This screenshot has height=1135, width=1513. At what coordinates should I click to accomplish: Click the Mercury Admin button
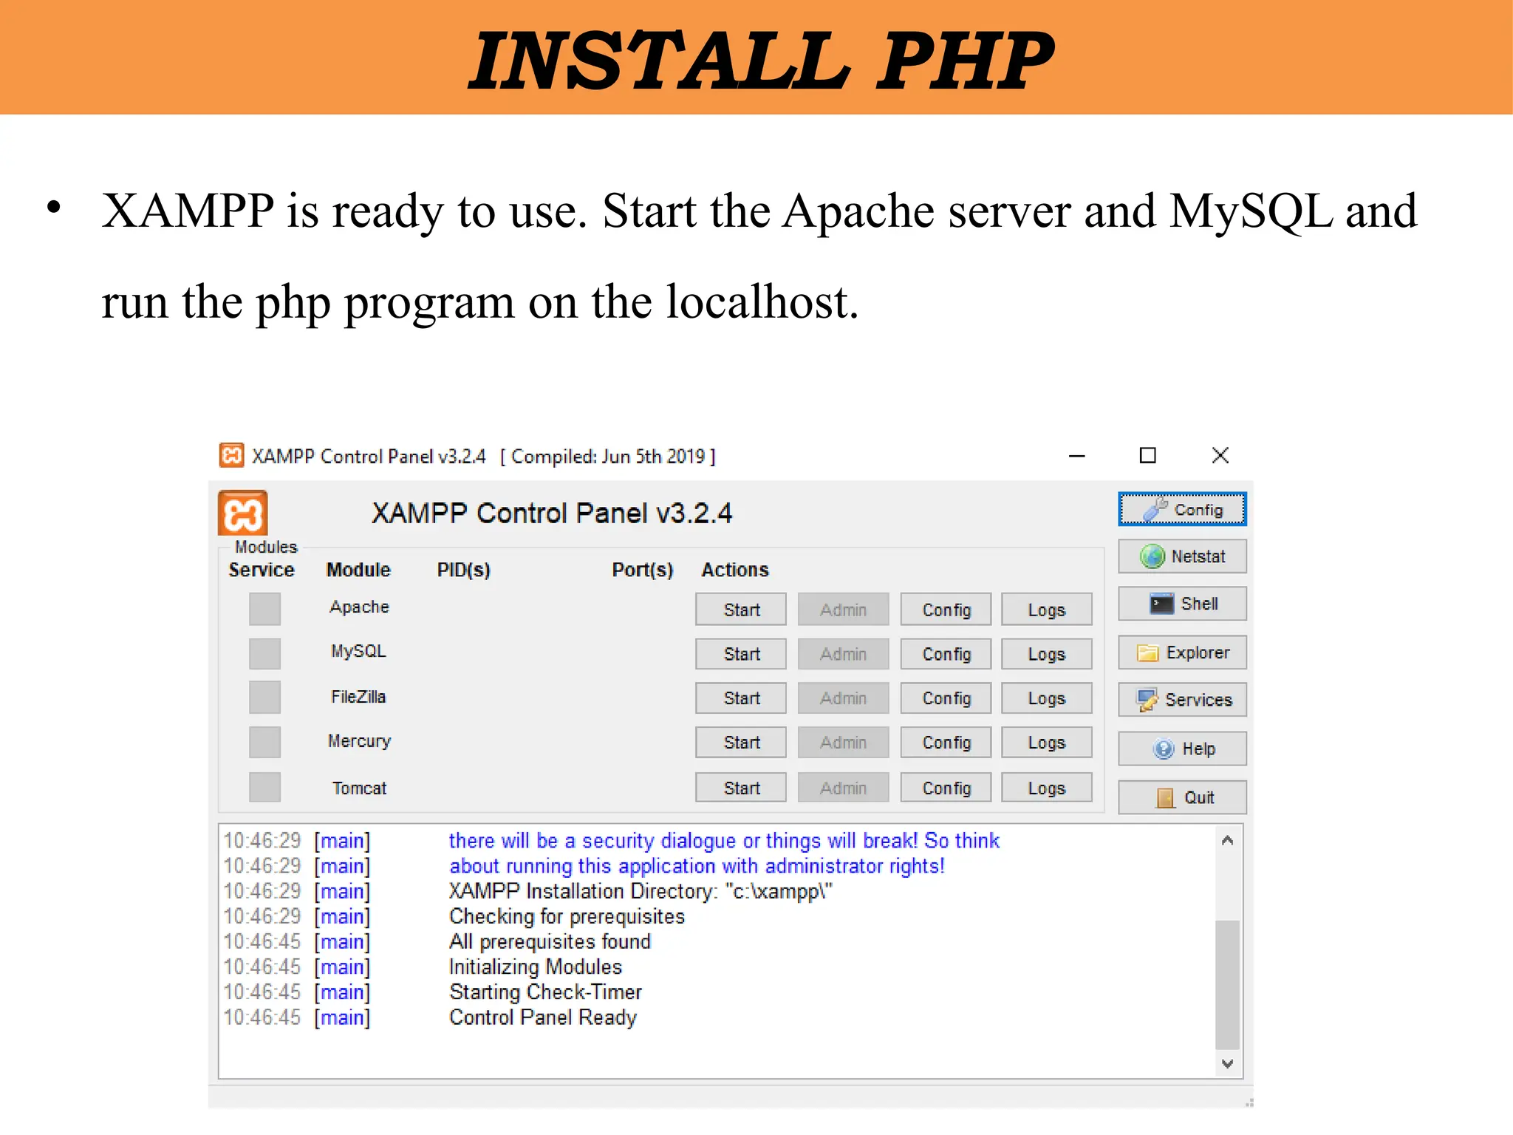pos(843,743)
